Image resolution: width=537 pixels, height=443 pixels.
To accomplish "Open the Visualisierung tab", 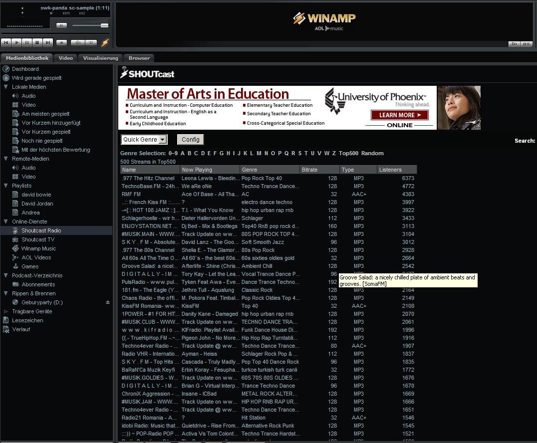I will click(101, 58).
